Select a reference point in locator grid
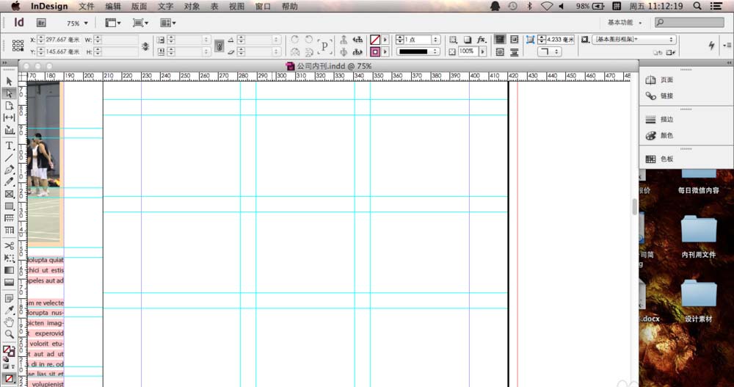The width and height of the screenshot is (734, 387). tap(18, 46)
